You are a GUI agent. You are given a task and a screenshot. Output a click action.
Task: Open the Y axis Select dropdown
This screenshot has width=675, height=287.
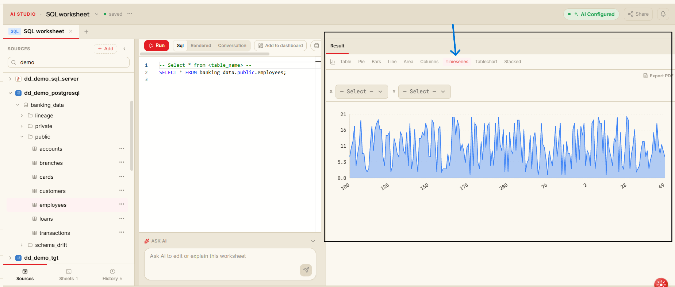424,92
